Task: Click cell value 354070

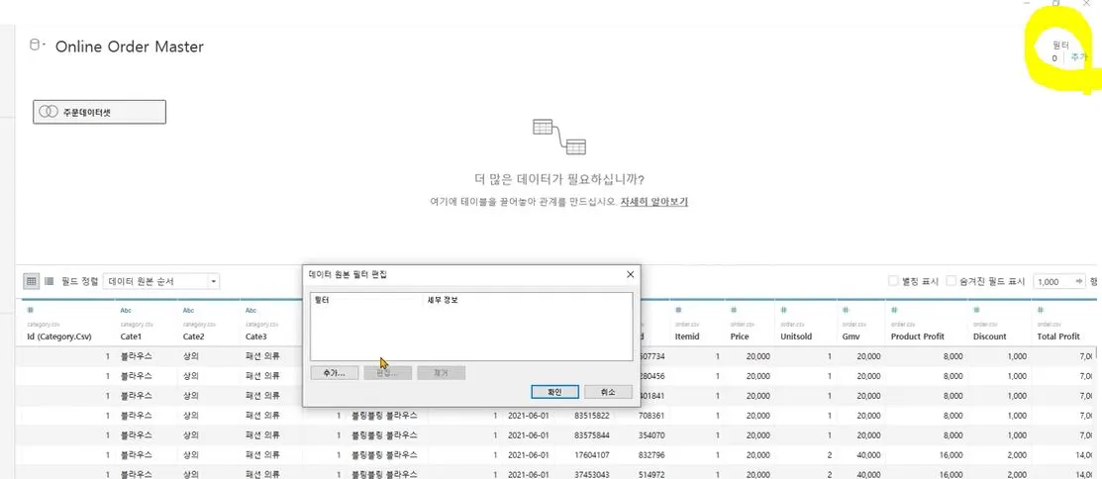Action: (x=651, y=434)
